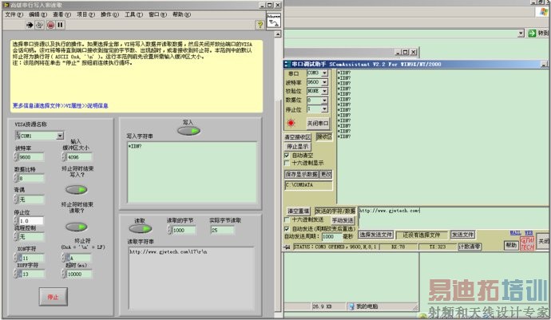The width and height of the screenshot is (551, 320).
Task: Toggle the 终止符时结束读取 switch
Action: [76, 227]
